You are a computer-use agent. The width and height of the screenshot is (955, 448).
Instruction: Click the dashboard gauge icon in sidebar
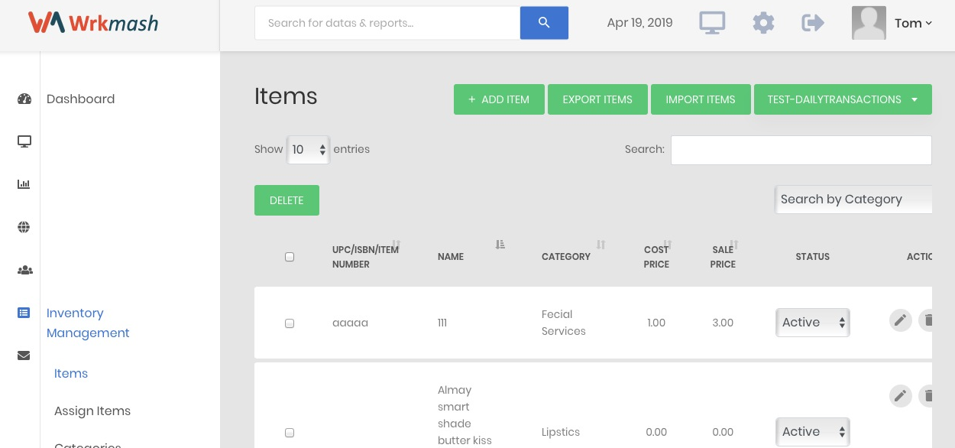click(x=24, y=99)
